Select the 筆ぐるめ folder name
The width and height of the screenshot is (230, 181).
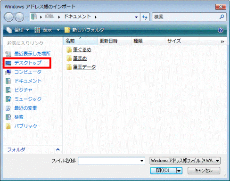point(82,50)
